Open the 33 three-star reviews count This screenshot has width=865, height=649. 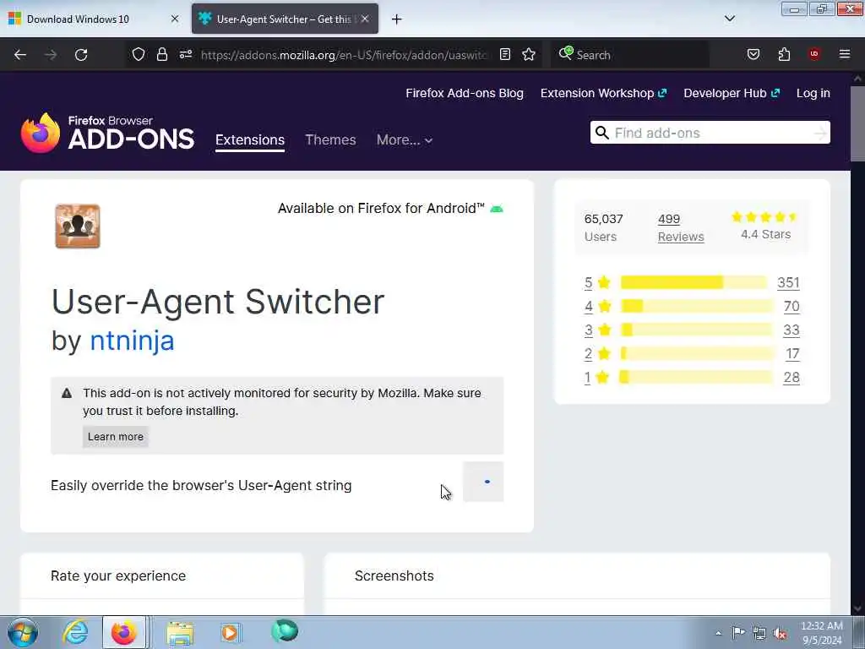792,330
